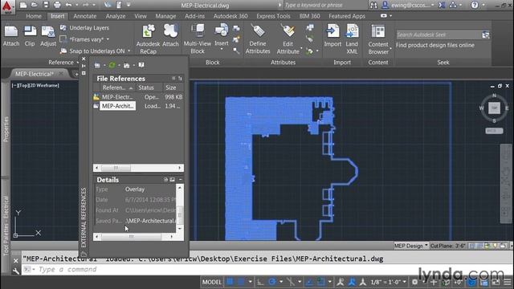Screen dimensions: 514x289
Task: Toggle preview mode in Details panel
Action: (x=173, y=180)
